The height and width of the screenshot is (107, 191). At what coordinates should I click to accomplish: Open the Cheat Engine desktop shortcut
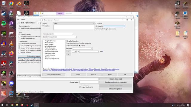(x=4, y=54)
